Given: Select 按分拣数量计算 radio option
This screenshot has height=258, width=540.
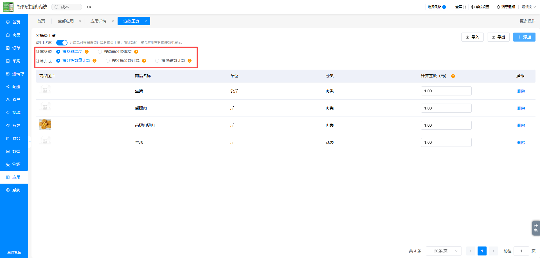Looking at the screenshot, I should (58, 61).
